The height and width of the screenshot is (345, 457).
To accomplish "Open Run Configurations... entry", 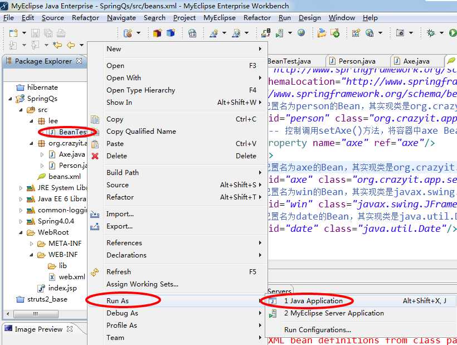I will 360,330.
